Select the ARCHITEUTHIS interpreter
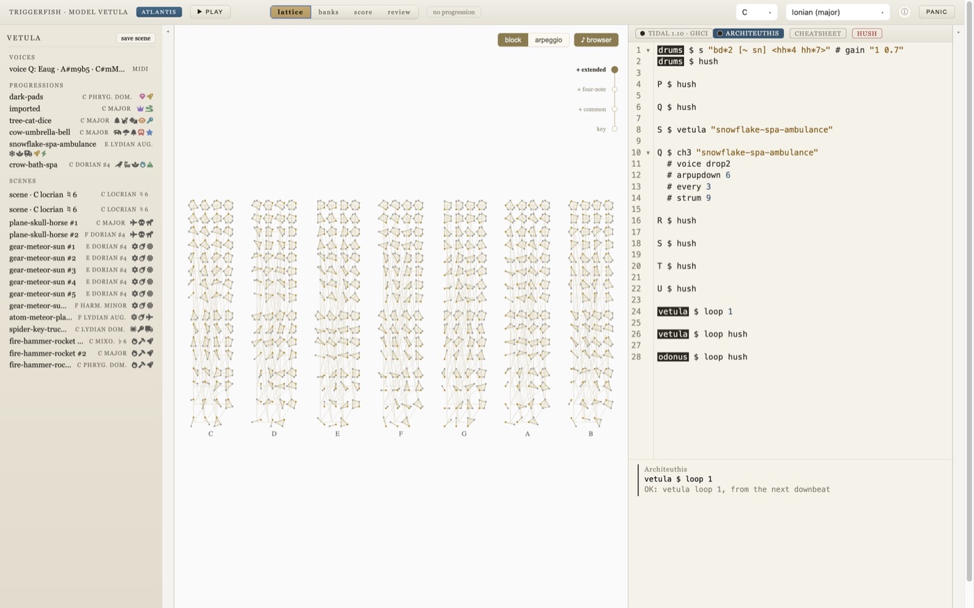 (749, 33)
